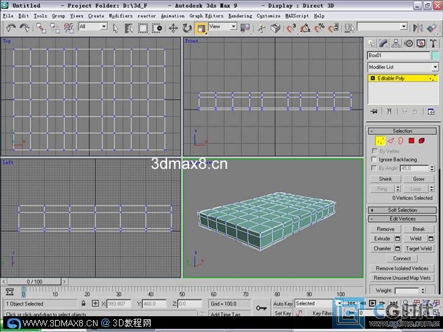Toggle the Percent Snap icon

point(319,28)
